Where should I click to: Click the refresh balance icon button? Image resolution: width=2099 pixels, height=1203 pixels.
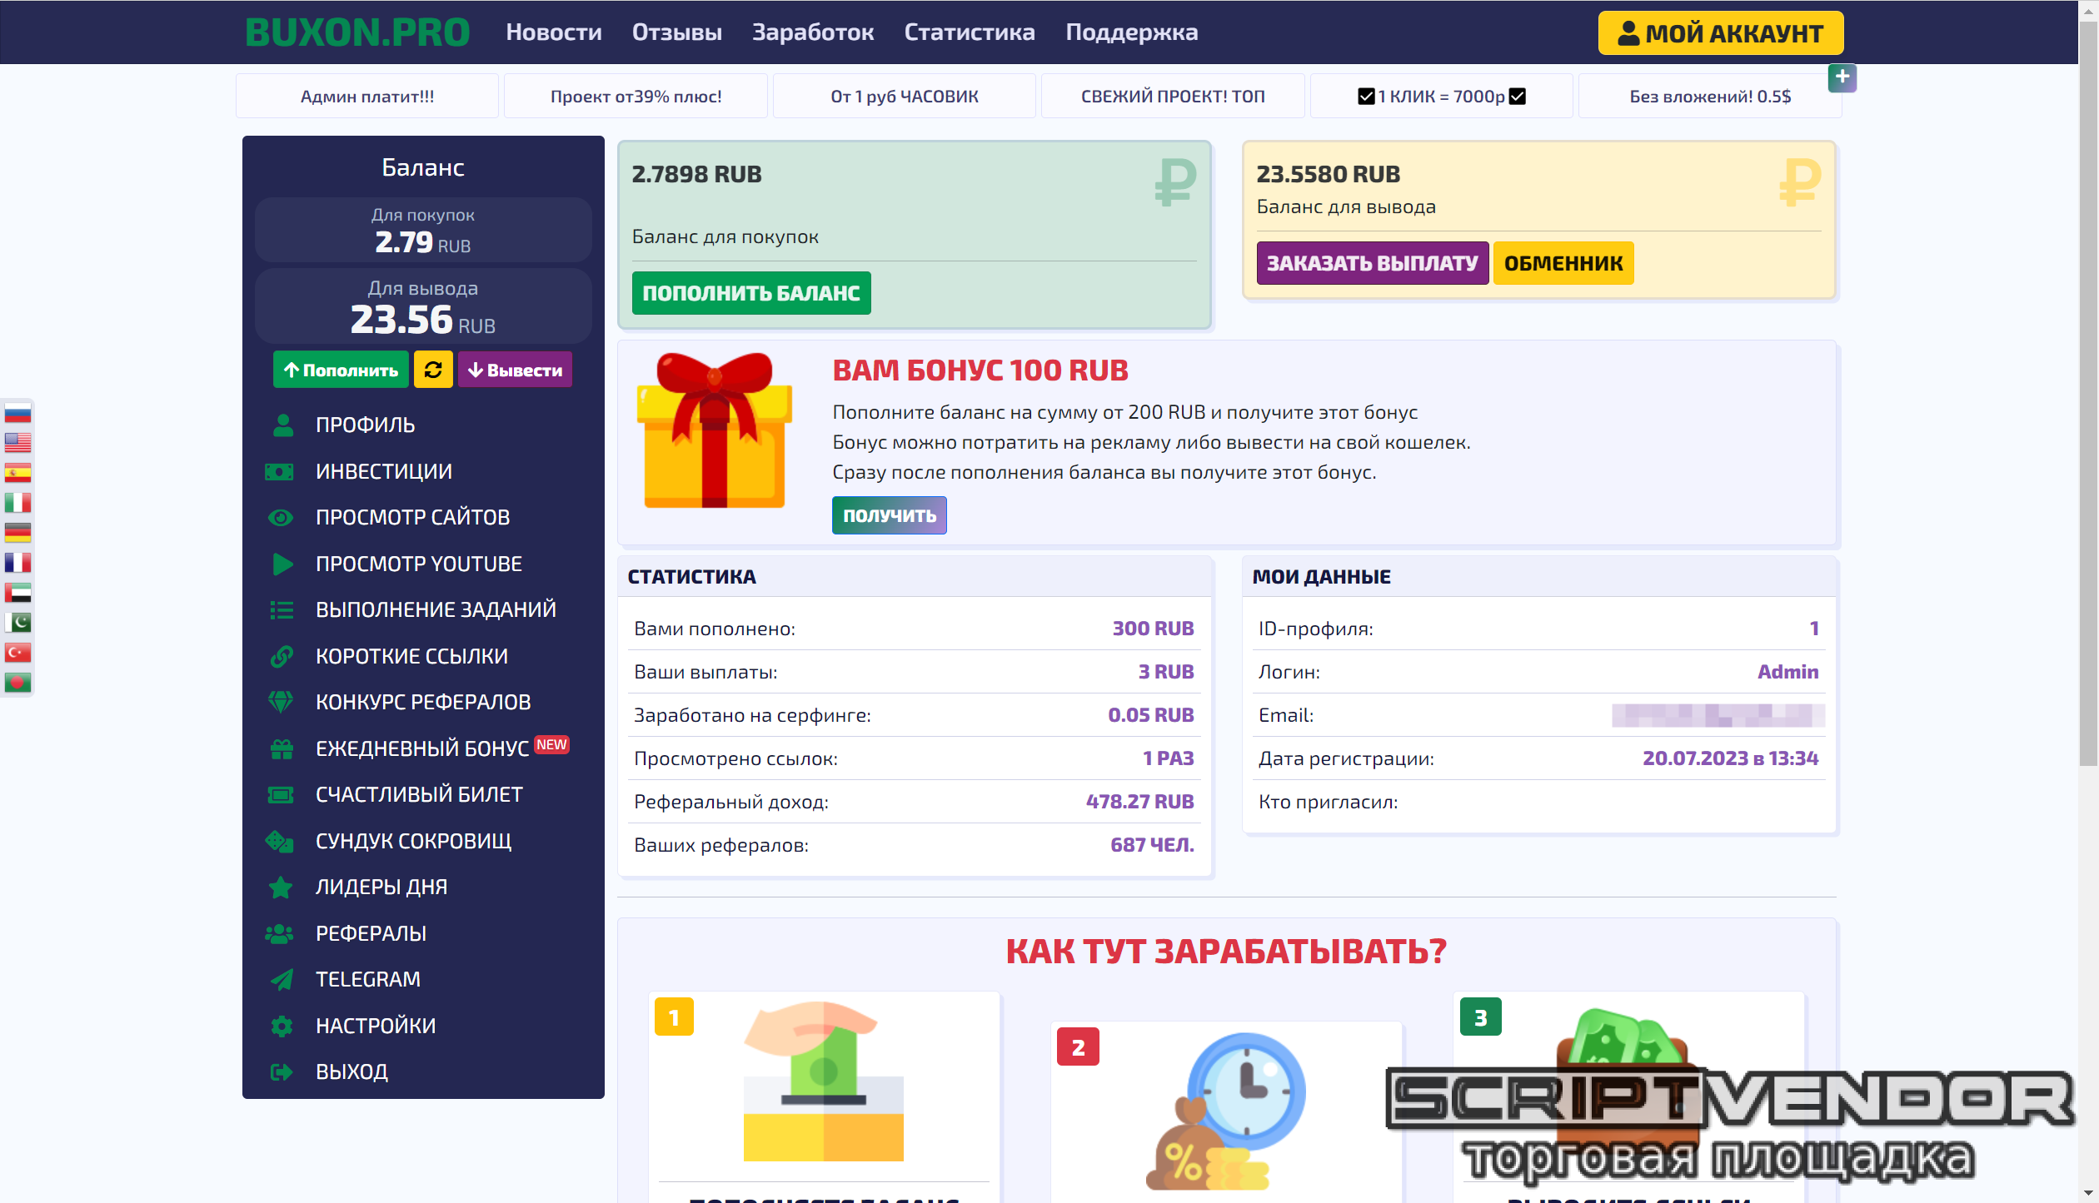coord(433,370)
